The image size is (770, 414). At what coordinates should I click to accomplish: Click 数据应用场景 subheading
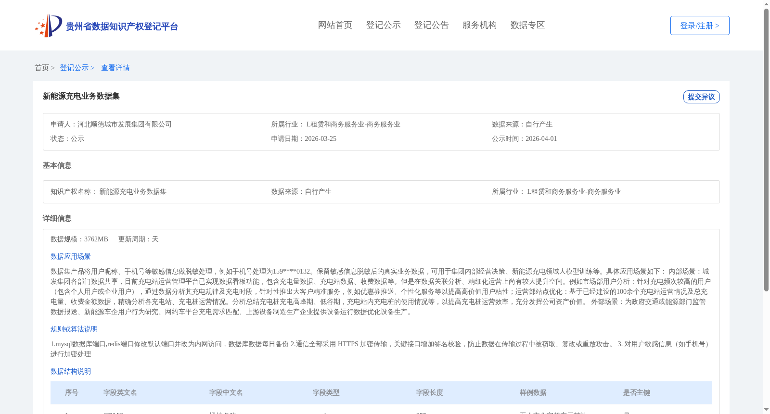click(71, 256)
